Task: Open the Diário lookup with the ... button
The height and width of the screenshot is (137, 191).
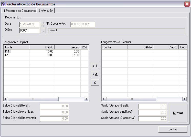Action: 43,30
